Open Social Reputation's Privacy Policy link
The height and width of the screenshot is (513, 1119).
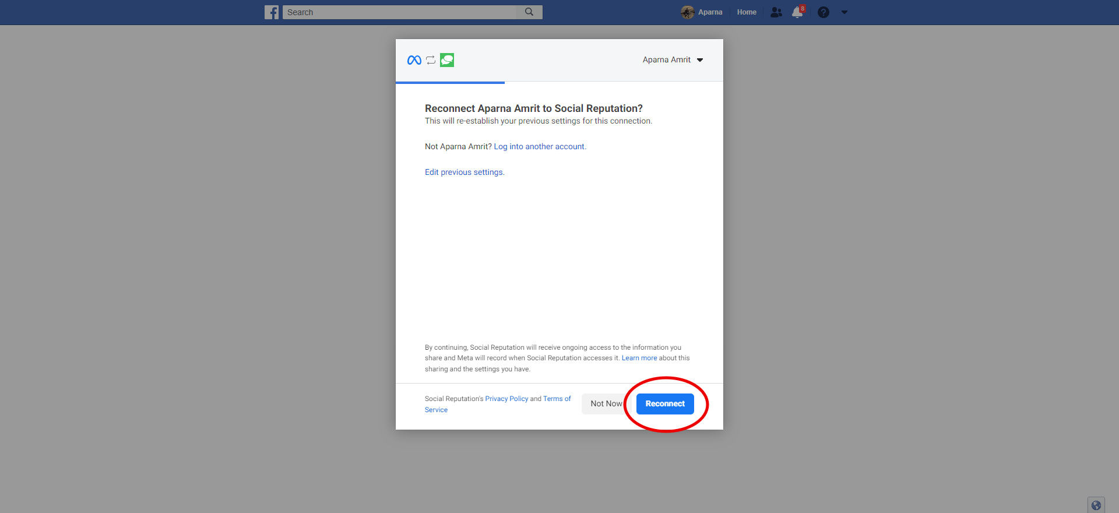506,399
